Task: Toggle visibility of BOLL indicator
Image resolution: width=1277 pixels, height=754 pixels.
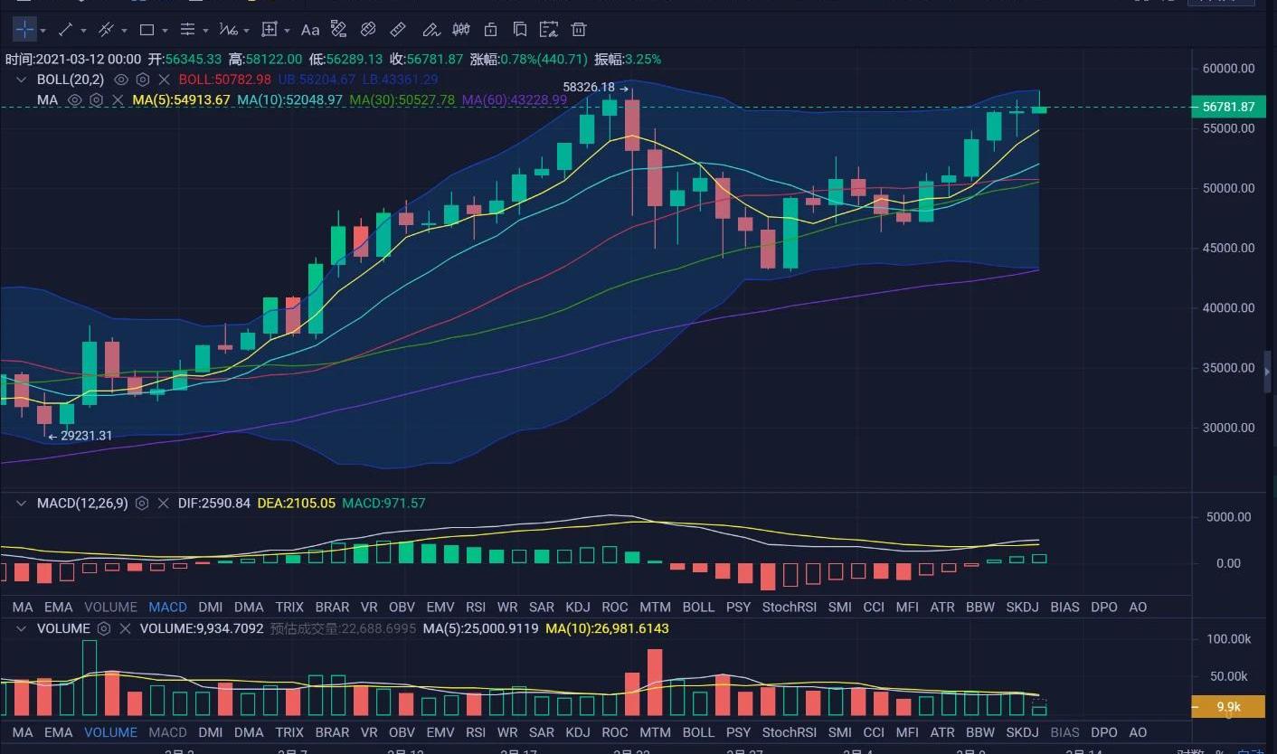Action: (121, 80)
